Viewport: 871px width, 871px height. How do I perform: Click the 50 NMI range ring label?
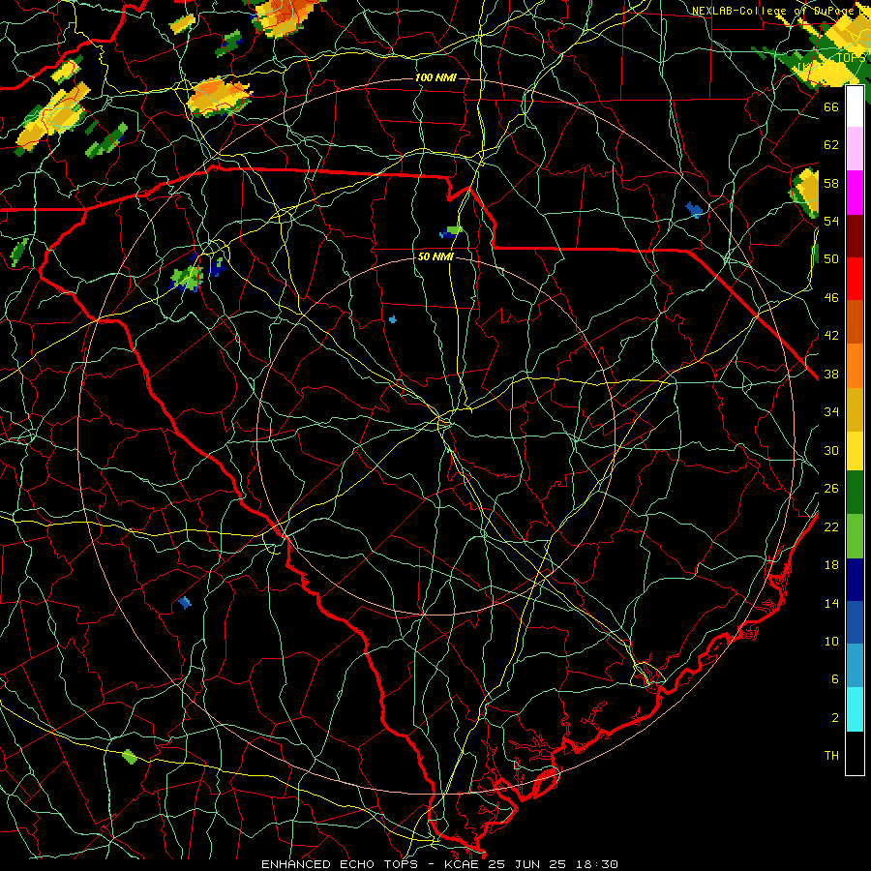point(435,257)
